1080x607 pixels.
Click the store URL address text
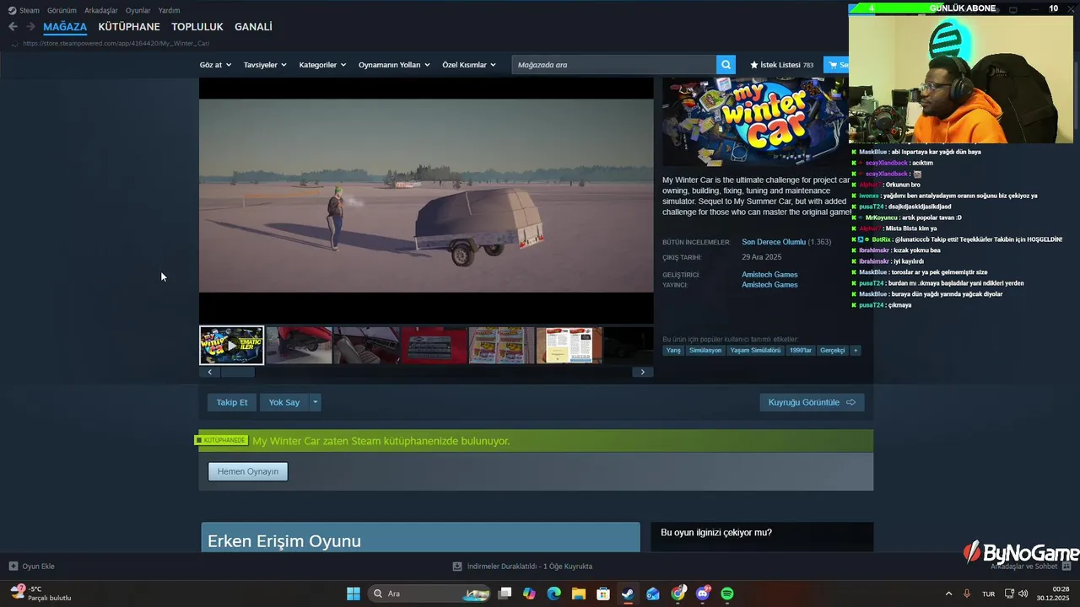coord(116,43)
